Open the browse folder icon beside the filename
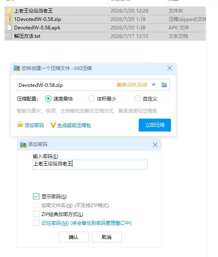Screen dimensions: 218x257 pyautogui.click(x=164, y=85)
